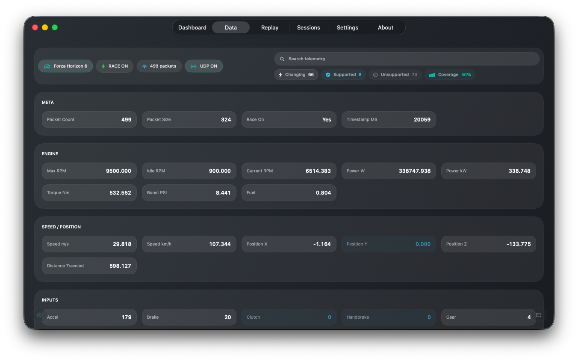The height and width of the screenshot is (361, 578).
Task: Click the broadcast icon on UDP ON chip
Action: (193, 66)
